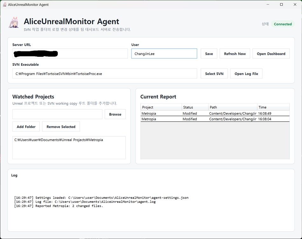The width and height of the screenshot is (302, 239).
Task: Click the Select SVN button
Action: (x=214, y=73)
